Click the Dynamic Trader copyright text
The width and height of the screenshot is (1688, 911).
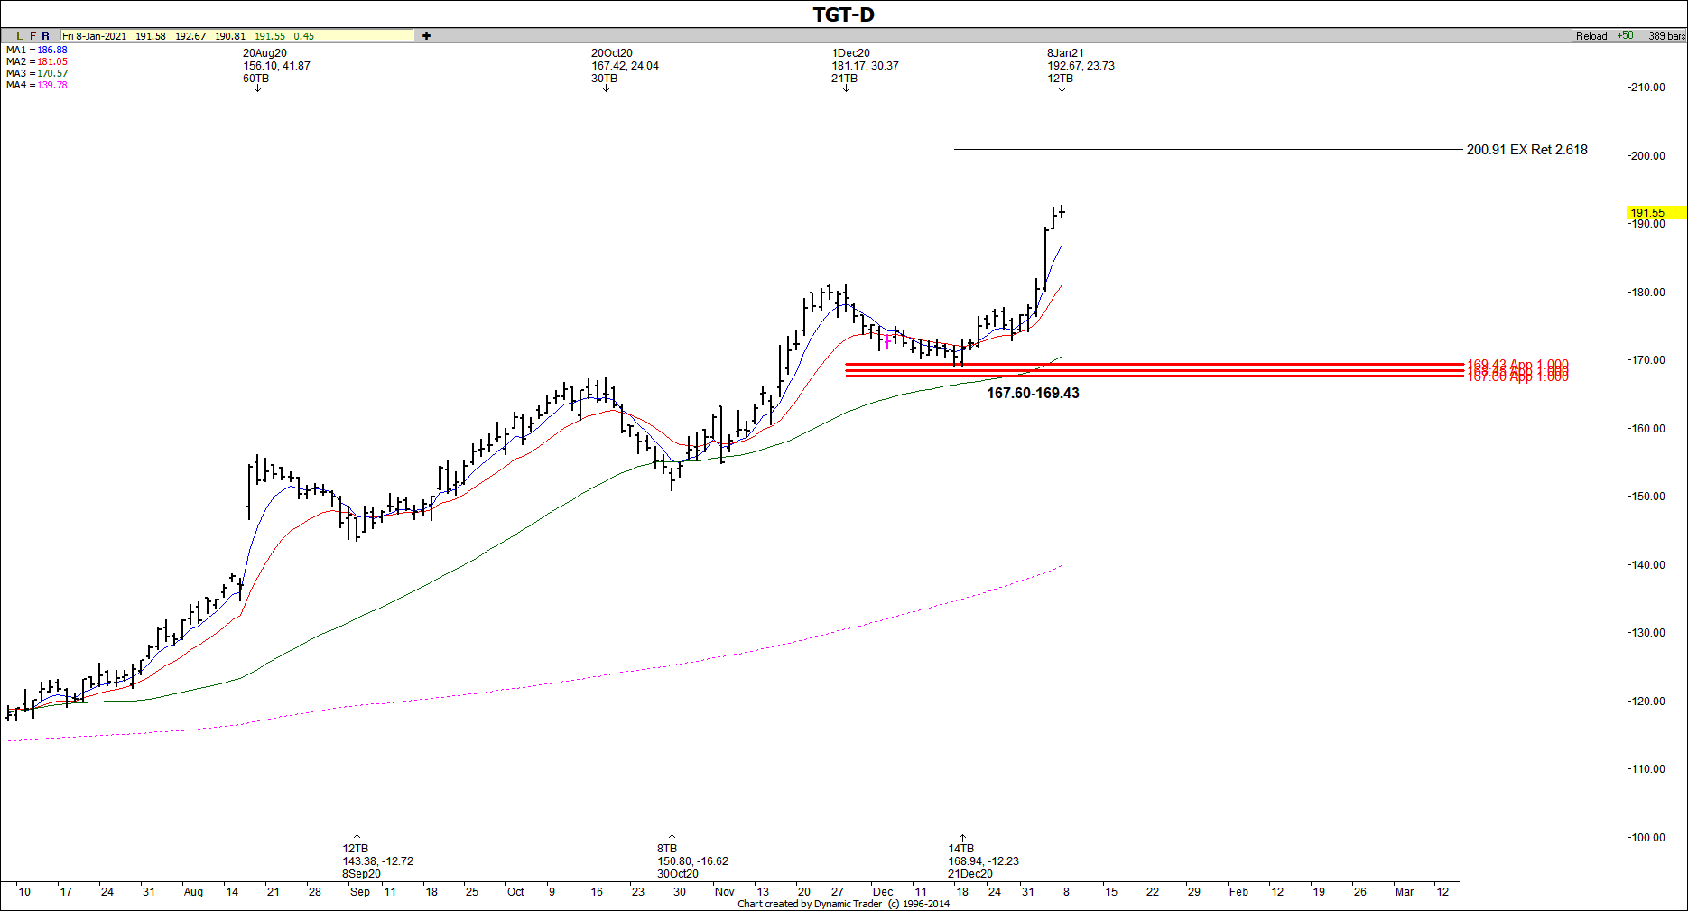coord(844,904)
